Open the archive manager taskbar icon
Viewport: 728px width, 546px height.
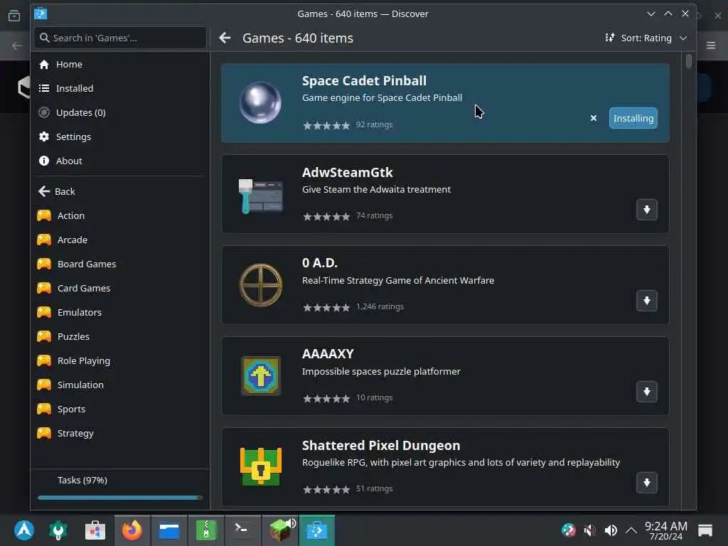[206, 530]
